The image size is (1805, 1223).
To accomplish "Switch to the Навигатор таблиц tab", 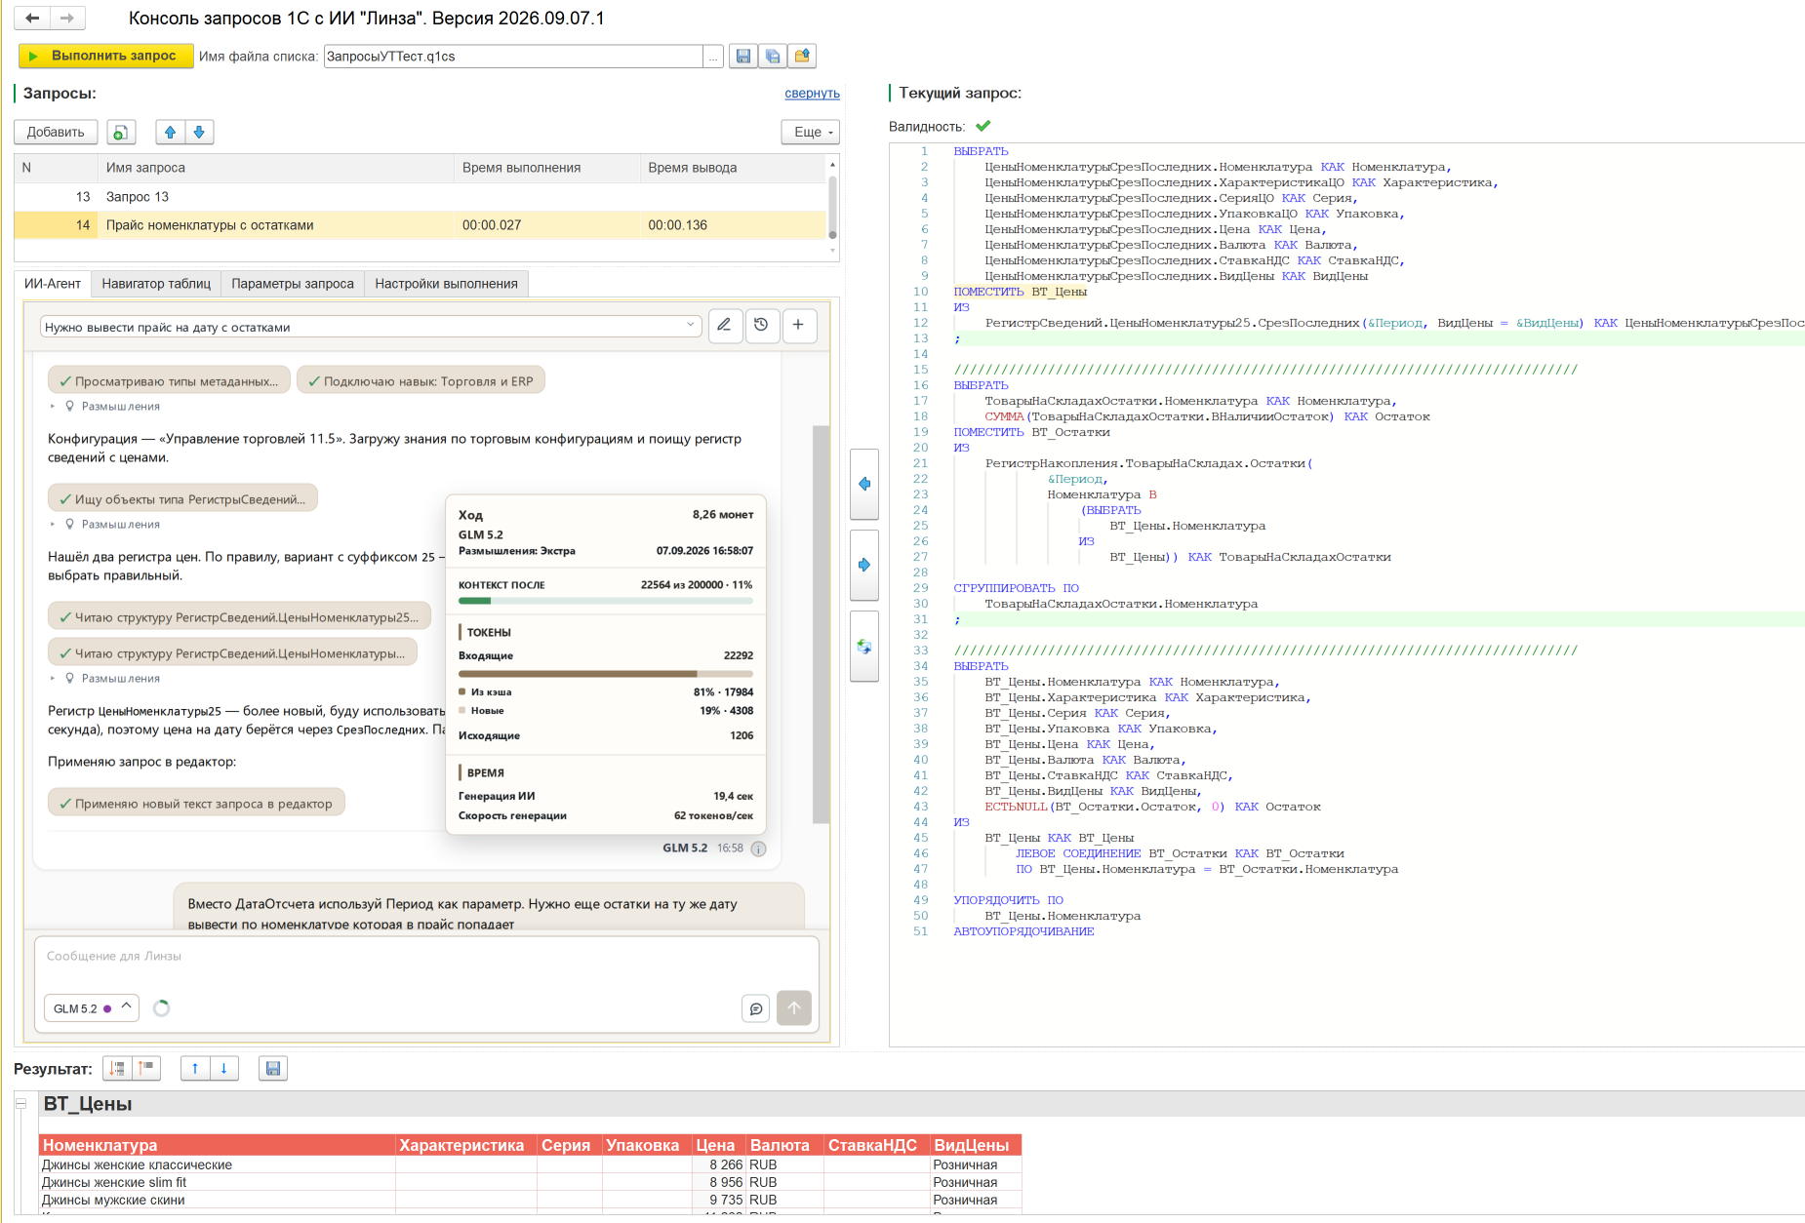I will [x=156, y=284].
